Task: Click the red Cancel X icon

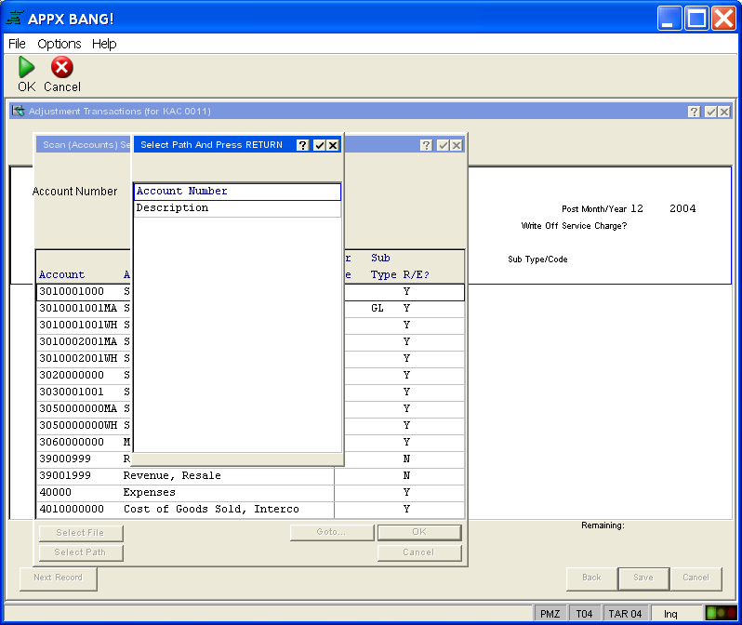Action: [61, 68]
